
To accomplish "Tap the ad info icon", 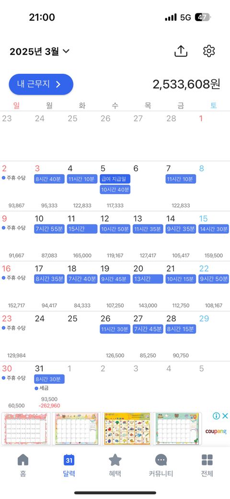I will tap(216, 416).
